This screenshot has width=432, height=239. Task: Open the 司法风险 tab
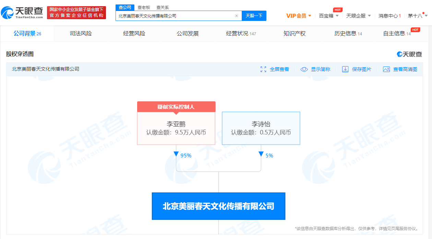click(x=81, y=34)
